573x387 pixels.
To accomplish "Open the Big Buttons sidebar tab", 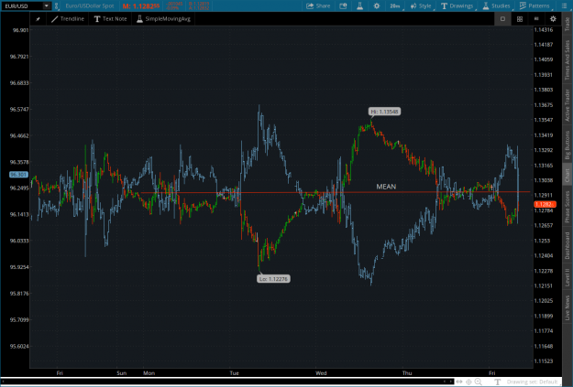I will click(567, 145).
